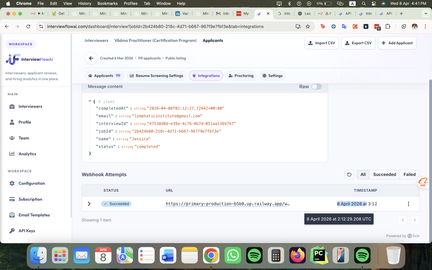The width and height of the screenshot is (432, 270).
Task: Refresh the webhook attempts list
Action: pyautogui.click(x=349, y=174)
